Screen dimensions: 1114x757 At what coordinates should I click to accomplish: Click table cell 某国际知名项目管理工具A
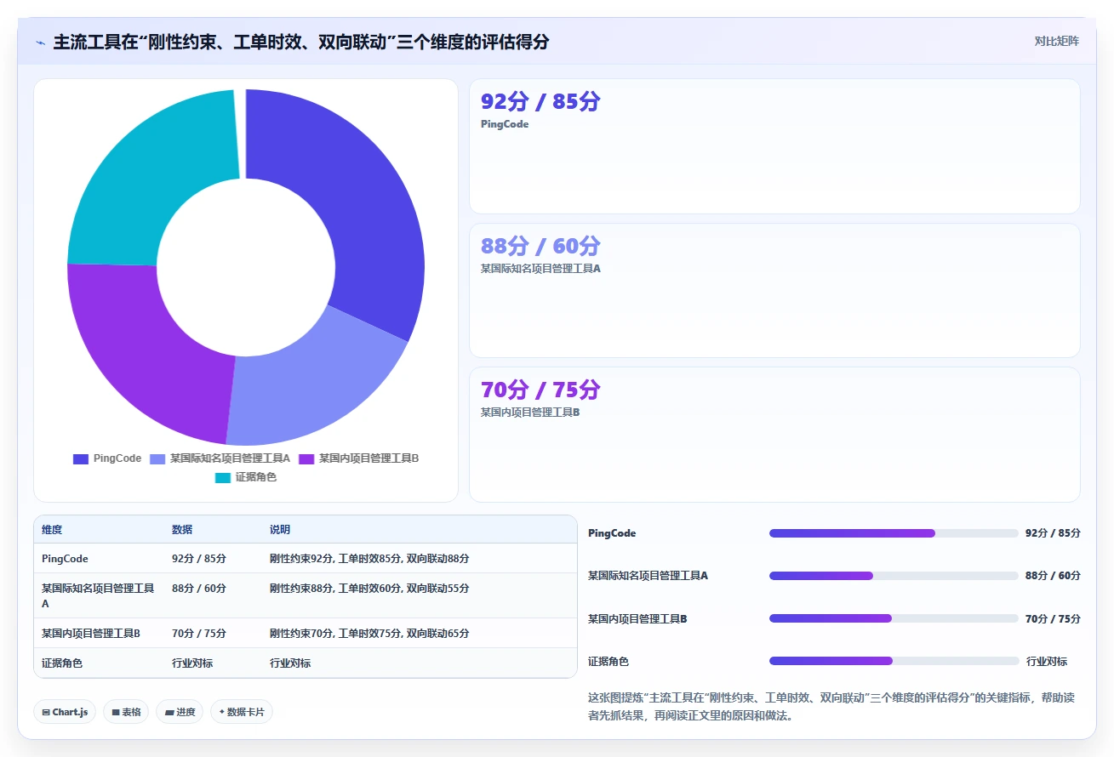[98, 595]
